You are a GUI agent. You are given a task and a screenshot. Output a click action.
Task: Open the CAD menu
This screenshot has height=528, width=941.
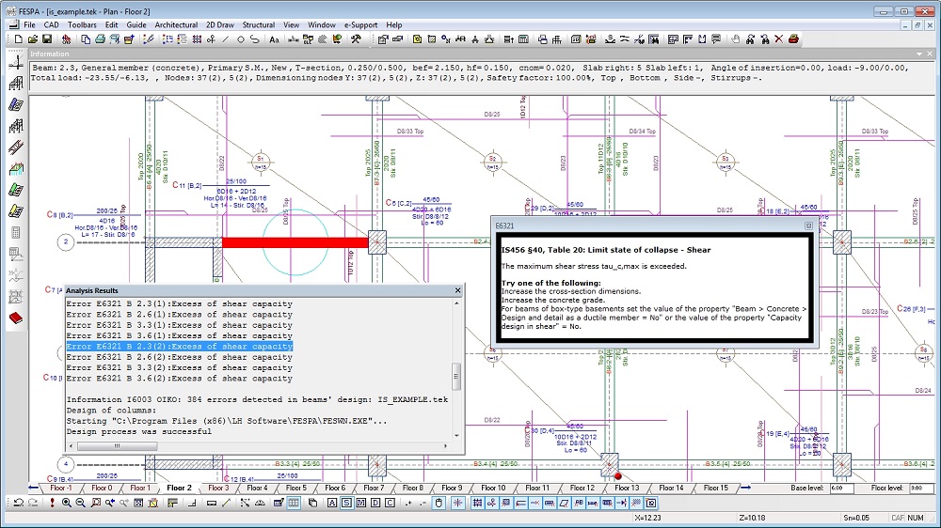coord(51,25)
